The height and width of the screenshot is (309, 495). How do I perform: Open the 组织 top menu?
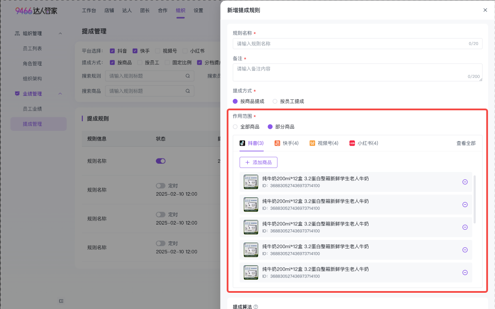click(181, 11)
